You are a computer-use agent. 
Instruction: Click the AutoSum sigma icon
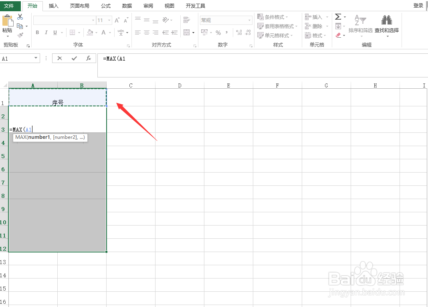[338, 17]
